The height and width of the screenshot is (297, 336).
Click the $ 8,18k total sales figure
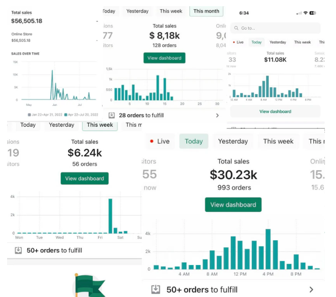pyautogui.click(x=164, y=35)
